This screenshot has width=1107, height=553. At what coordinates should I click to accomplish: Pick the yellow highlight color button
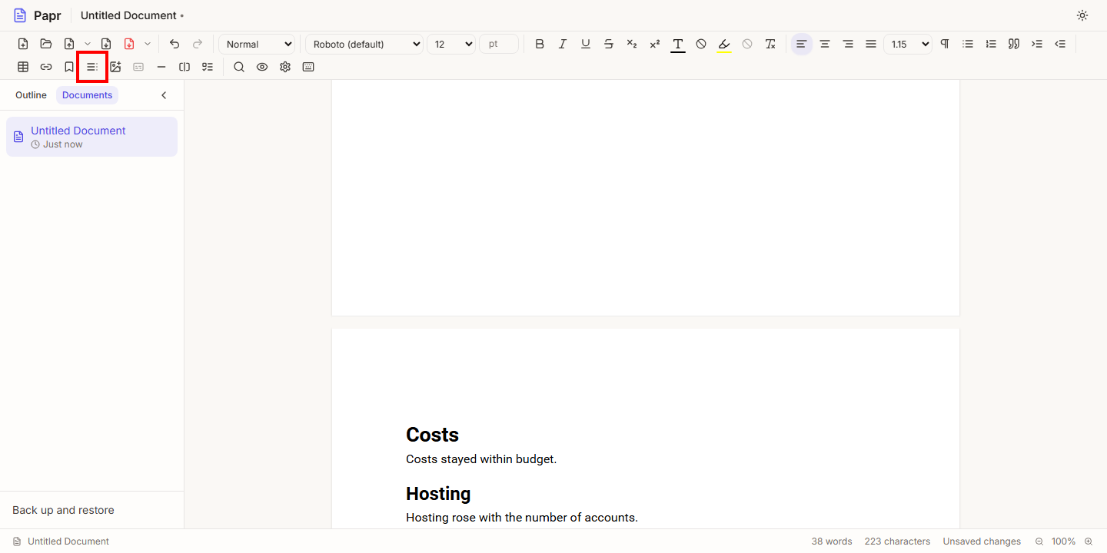click(x=724, y=44)
